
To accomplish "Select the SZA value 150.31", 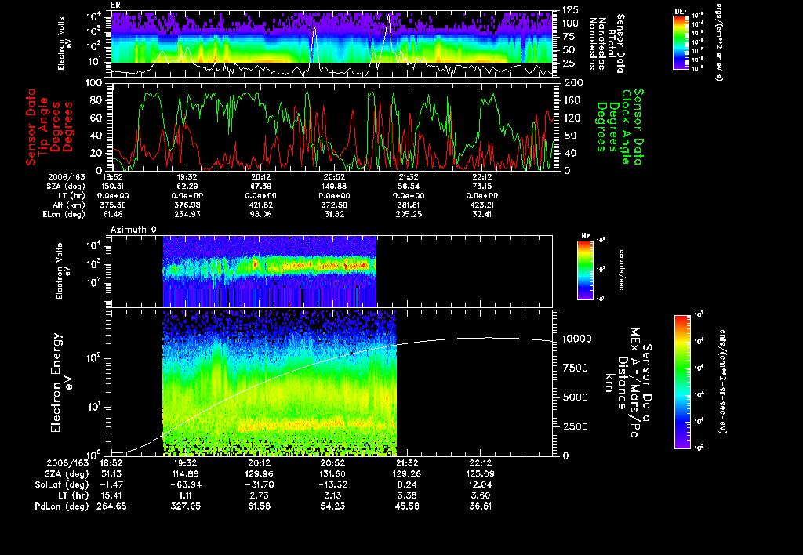I will tap(113, 187).
